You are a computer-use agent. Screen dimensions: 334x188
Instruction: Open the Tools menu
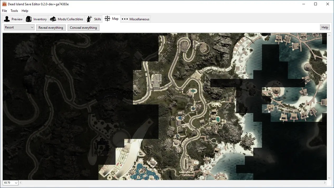pyautogui.click(x=14, y=11)
